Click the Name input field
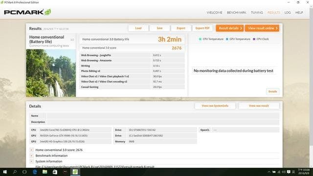This screenshot has width=313, height=176. click(x=163, y=116)
